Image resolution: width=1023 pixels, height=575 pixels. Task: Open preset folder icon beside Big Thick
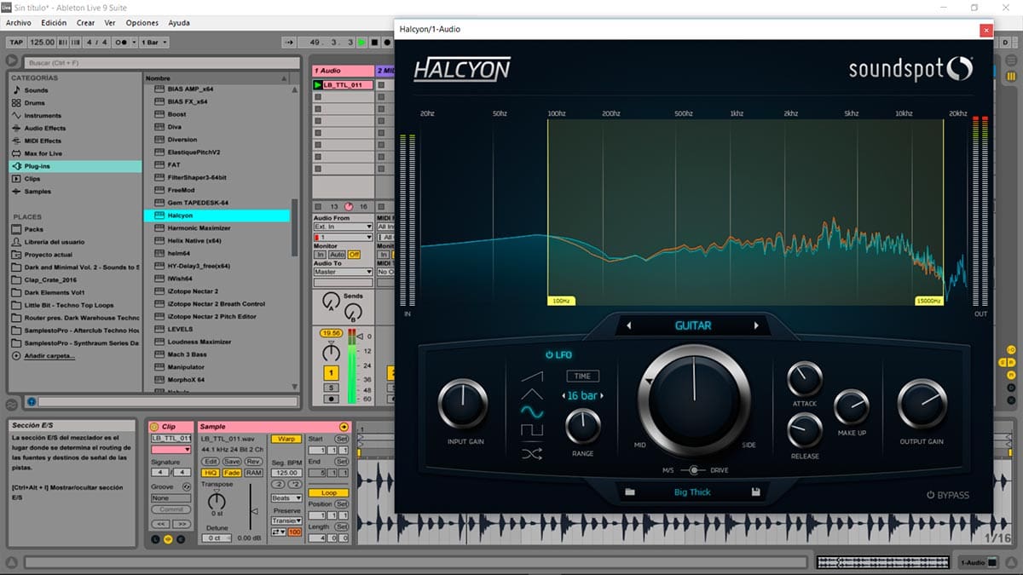click(x=630, y=492)
